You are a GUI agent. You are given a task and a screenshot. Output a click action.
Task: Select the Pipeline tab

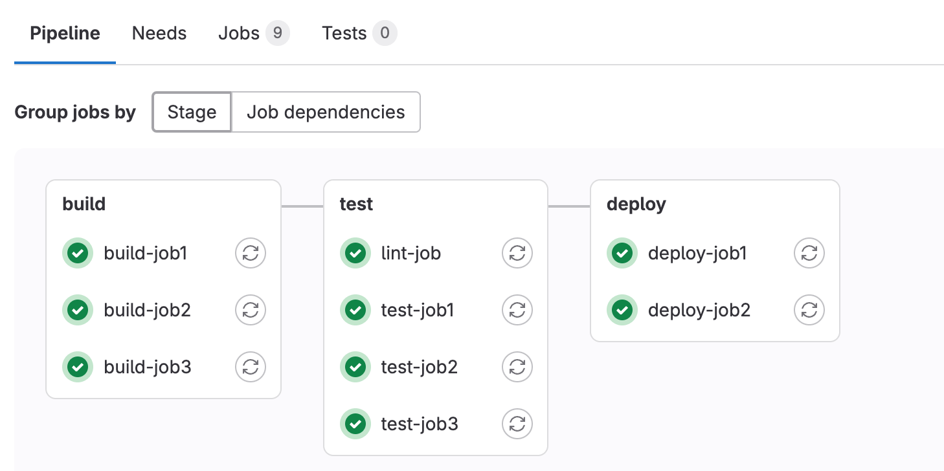64,33
